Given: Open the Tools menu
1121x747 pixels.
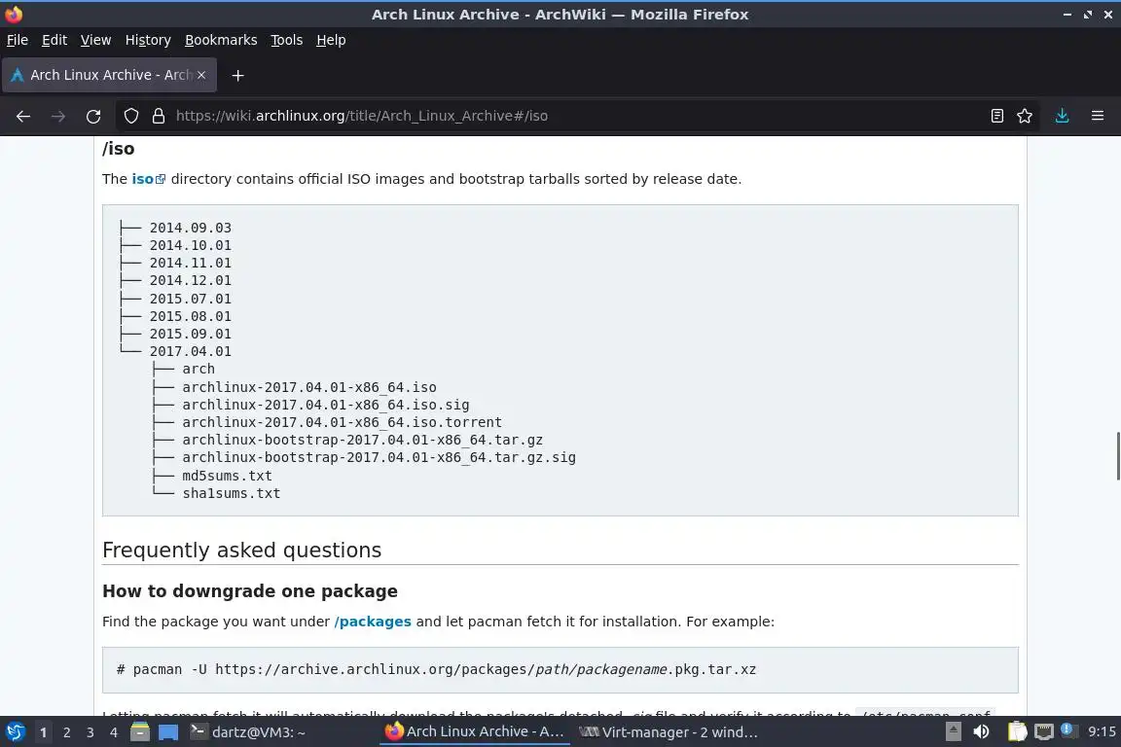Looking at the screenshot, I should tap(287, 40).
